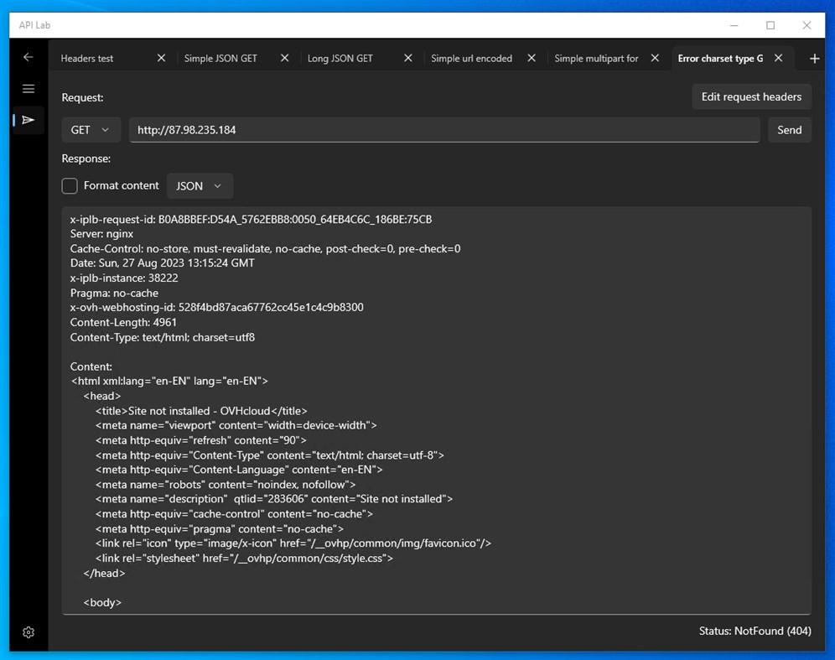The image size is (835, 660).
Task: Click the back arrow in the sidebar
Action: pyautogui.click(x=28, y=57)
